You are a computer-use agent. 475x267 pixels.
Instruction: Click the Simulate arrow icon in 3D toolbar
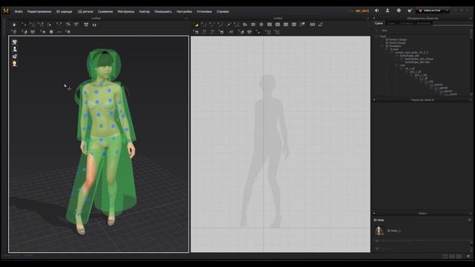[14, 24]
